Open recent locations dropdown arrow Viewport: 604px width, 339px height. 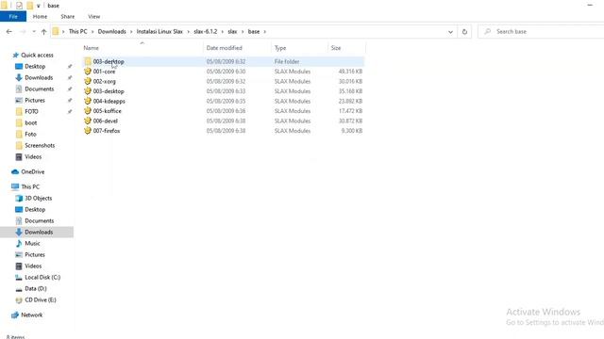pyautogui.click(x=34, y=31)
